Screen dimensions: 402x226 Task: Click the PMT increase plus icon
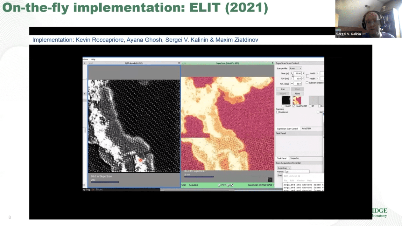(x=228, y=185)
